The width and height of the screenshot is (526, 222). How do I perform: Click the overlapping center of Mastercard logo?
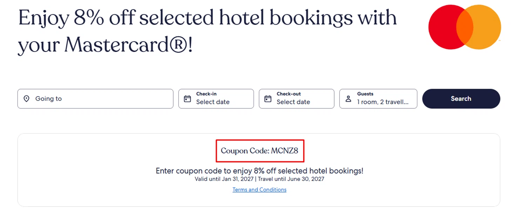[x=465, y=27]
